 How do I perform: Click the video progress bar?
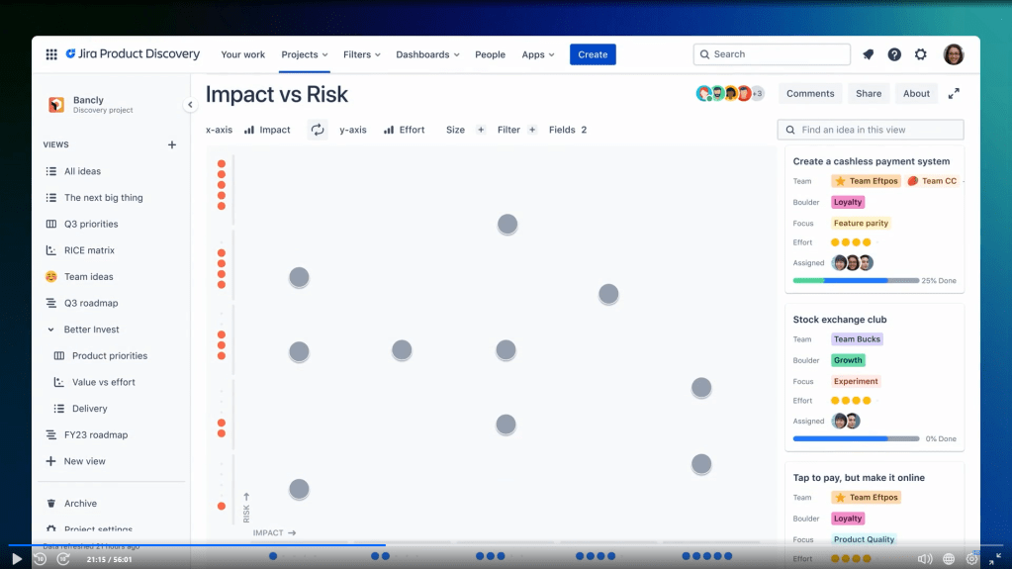coord(495,544)
